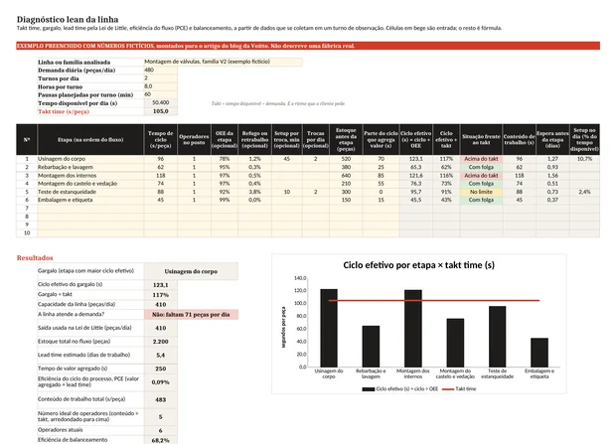
Task: Click the 'Ciclo efetivo (s)' legend entry
Action: click(x=400, y=389)
